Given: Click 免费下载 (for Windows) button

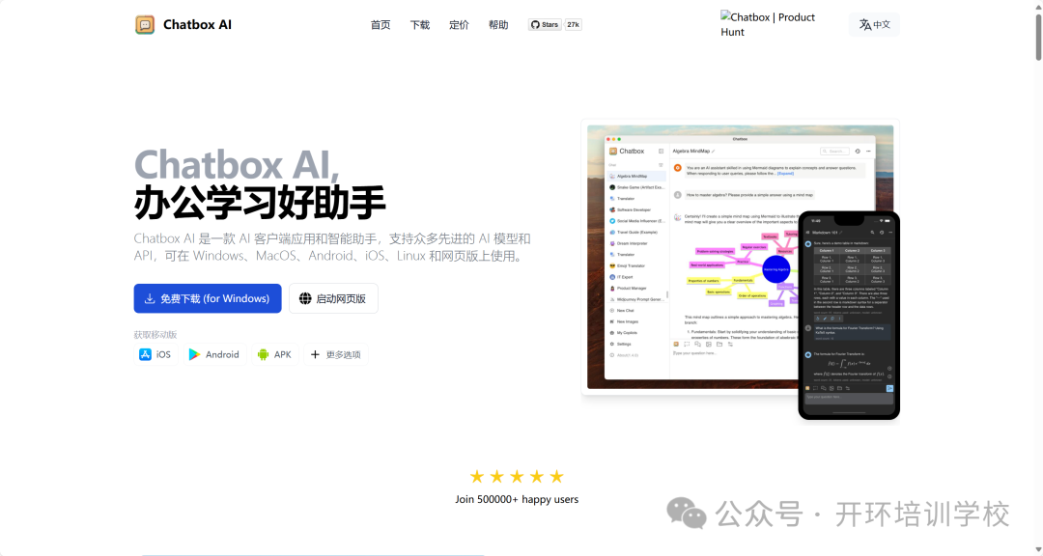Looking at the screenshot, I should (208, 298).
